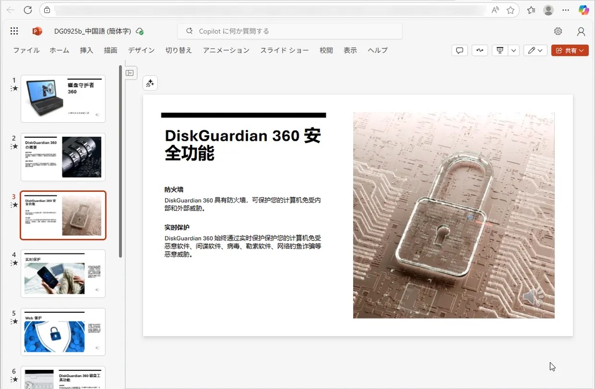Click the audio speaker icon on the slide
The image size is (595, 389).
click(533, 297)
